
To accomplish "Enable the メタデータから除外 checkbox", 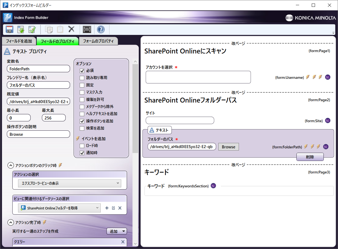I will 82,107.
